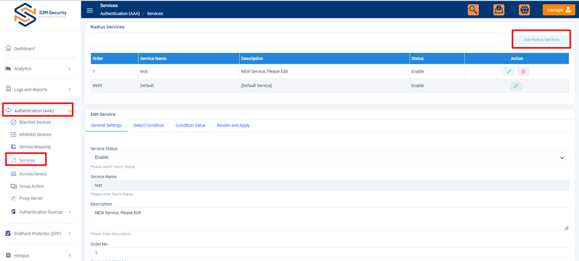579x261 pixels.
Task: Click the Description text area
Action: 330,218
